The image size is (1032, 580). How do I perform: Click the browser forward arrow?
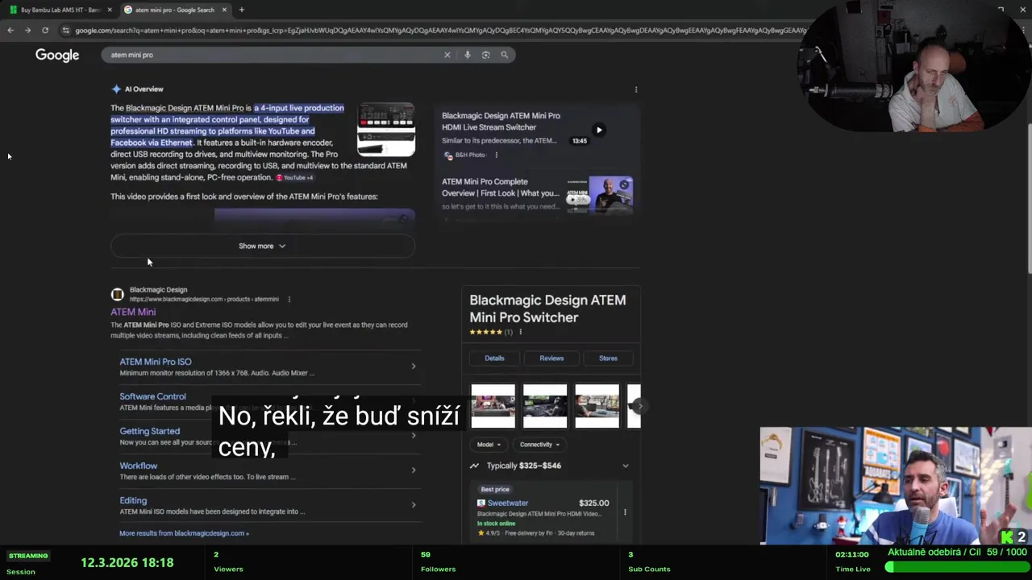pos(27,31)
